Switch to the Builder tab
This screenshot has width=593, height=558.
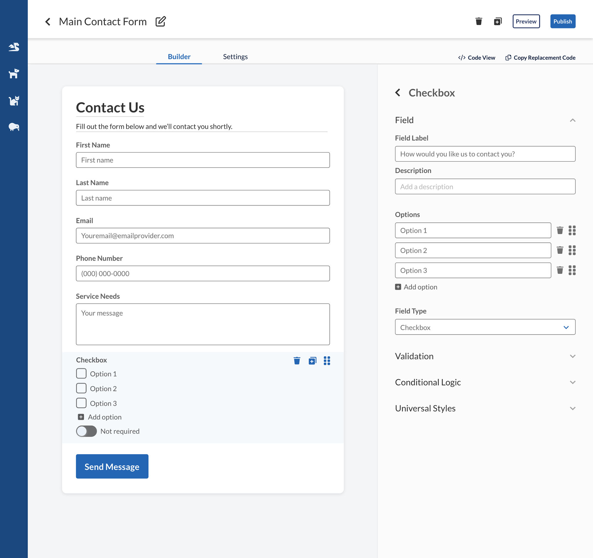179,57
